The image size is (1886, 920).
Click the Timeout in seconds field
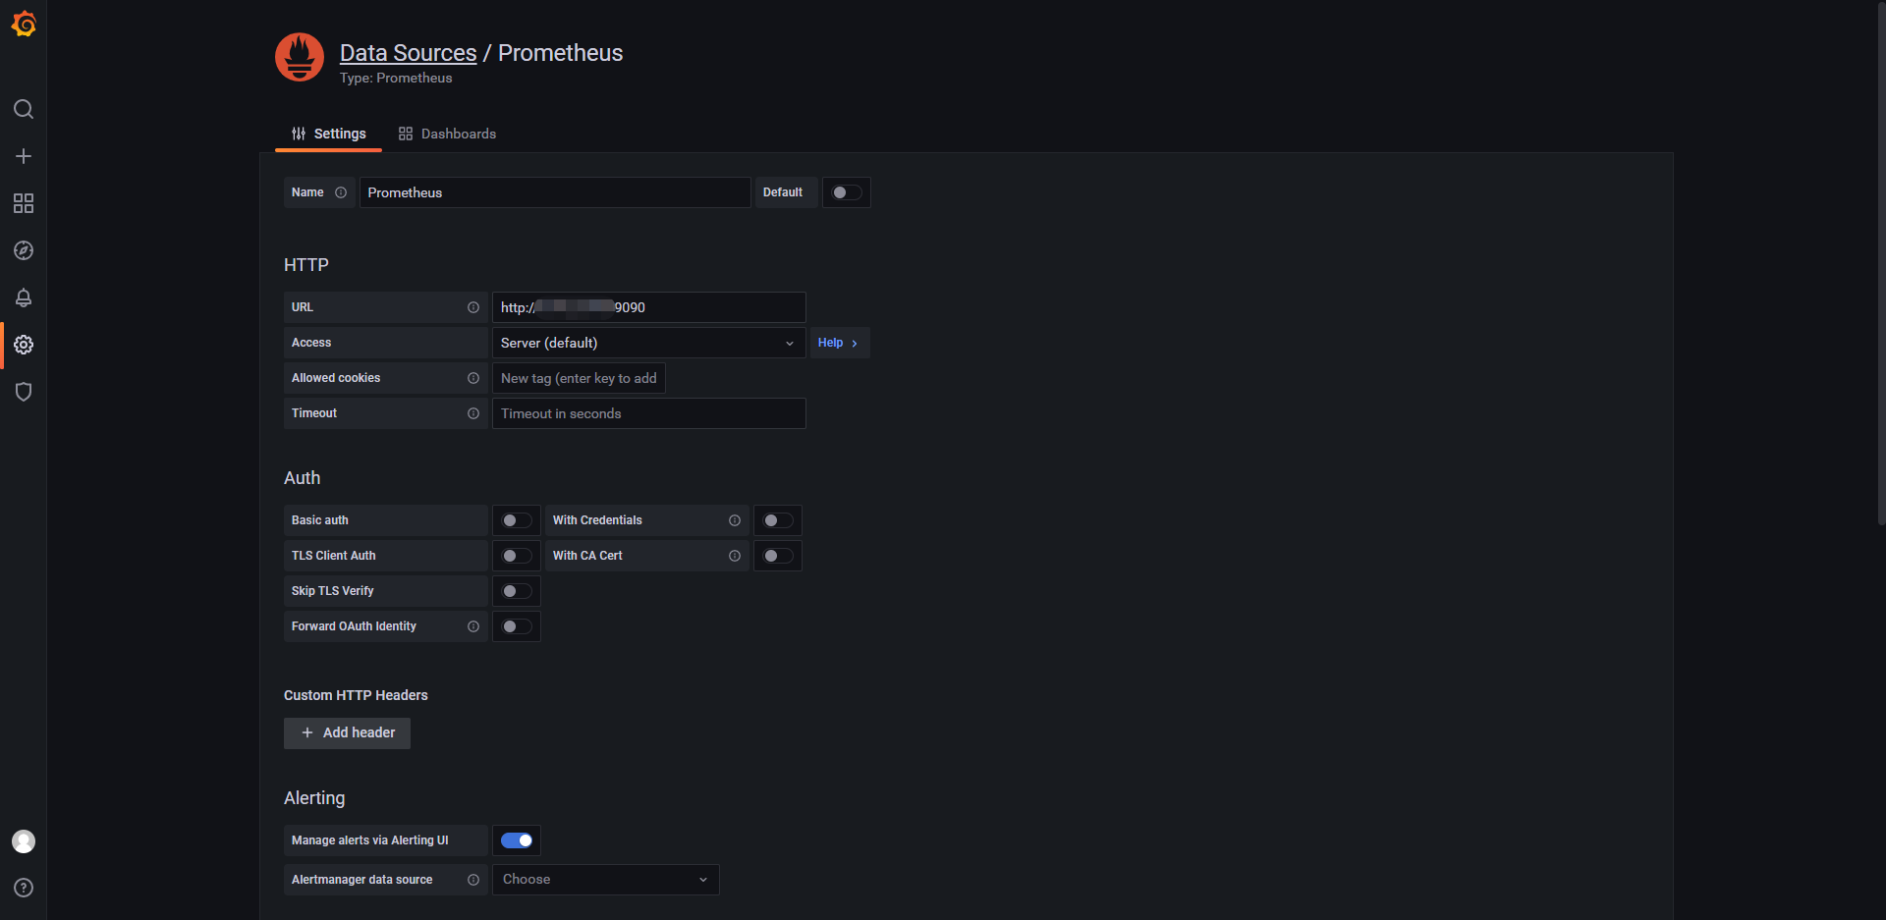[x=648, y=413]
